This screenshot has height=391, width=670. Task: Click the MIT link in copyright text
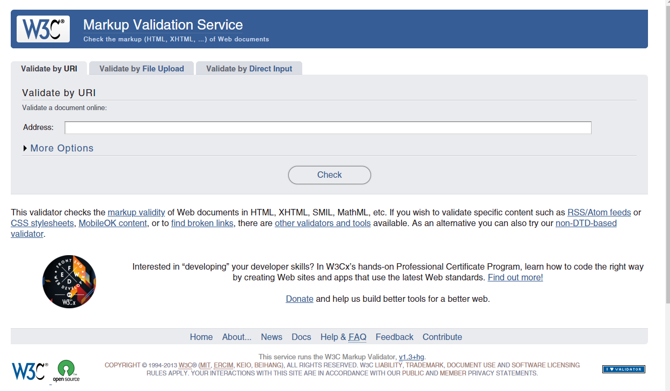[205, 365]
